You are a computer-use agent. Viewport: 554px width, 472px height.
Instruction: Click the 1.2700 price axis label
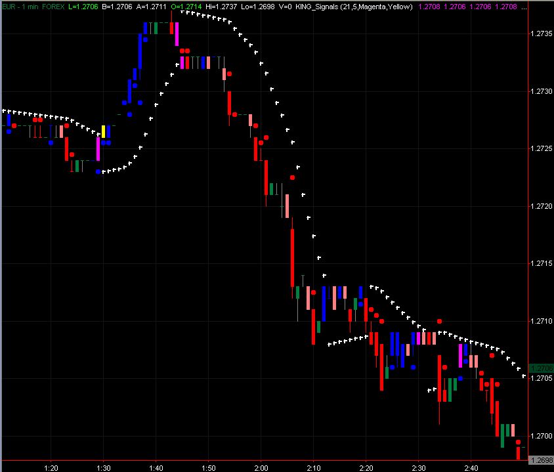pos(542,436)
